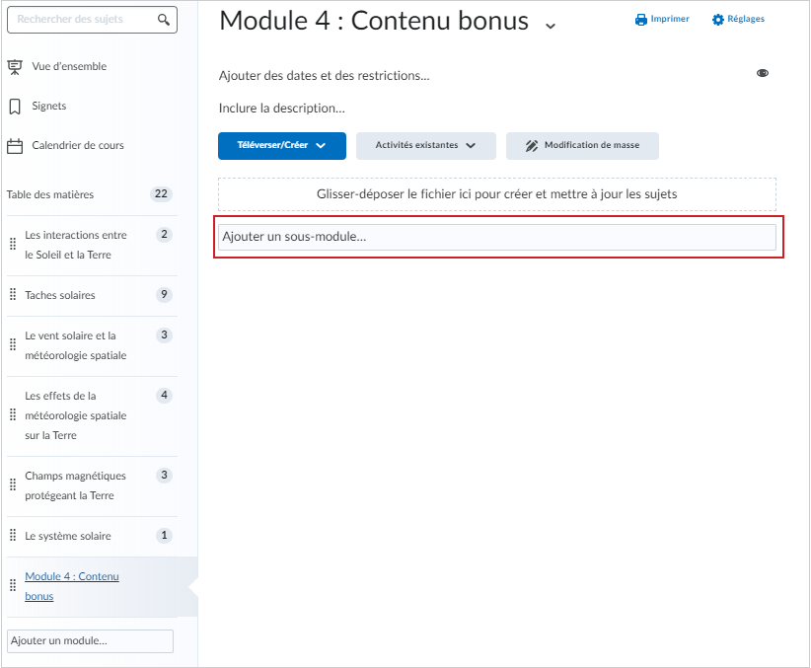Open Le vent solaire et la météorologie spatiale
Screen dimensions: 811x668
(76, 345)
